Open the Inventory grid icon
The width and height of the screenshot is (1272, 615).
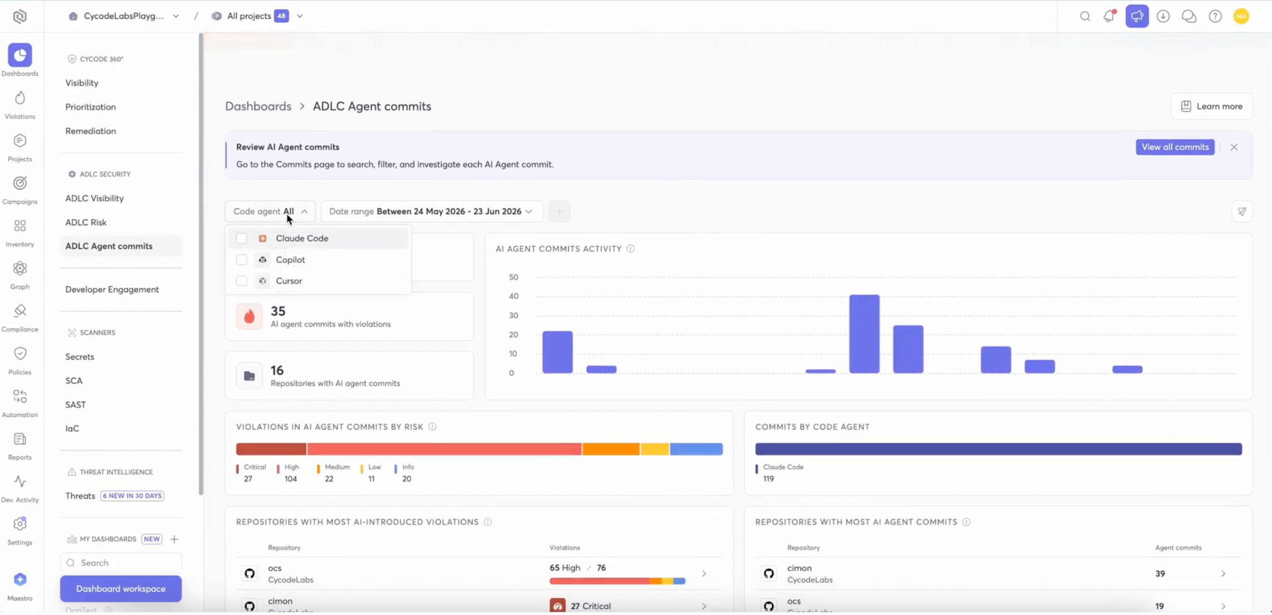[20, 226]
